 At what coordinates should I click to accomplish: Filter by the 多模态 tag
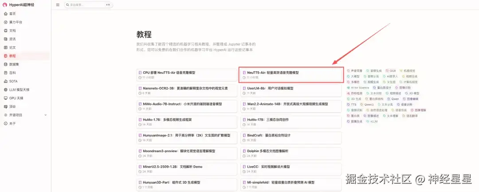(x=353, y=82)
